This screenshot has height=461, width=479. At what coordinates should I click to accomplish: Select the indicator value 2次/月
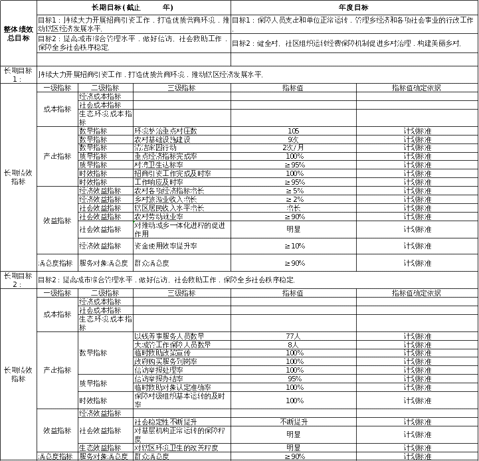294,147
